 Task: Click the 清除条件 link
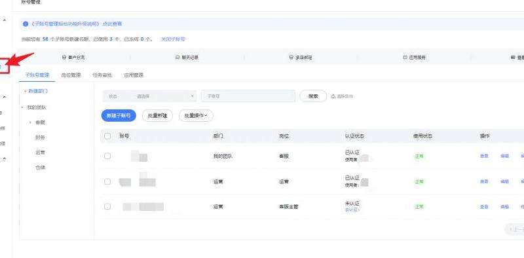tap(345, 96)
